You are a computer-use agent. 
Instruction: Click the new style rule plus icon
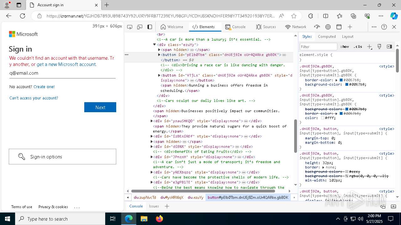(x=369, y=47)
